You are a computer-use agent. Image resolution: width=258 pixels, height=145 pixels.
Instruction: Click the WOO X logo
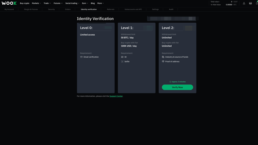[9, 3]
